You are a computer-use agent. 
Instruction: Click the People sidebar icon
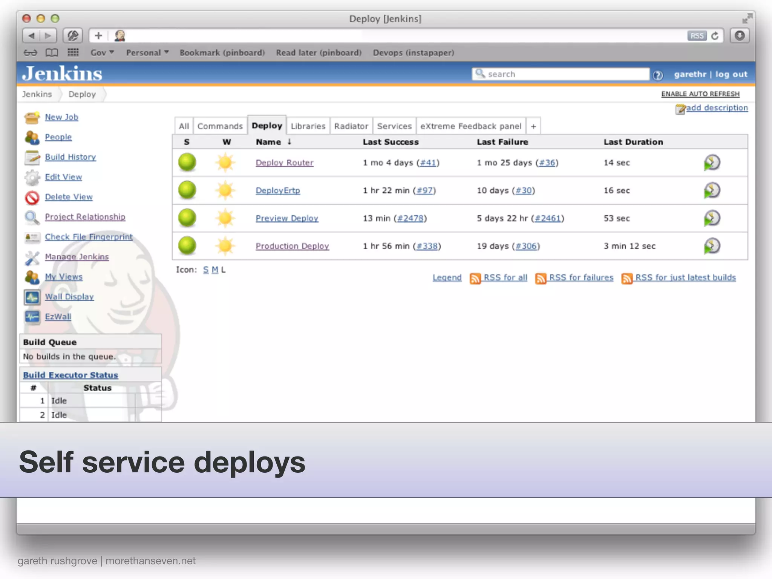click(x=32, y=138)
